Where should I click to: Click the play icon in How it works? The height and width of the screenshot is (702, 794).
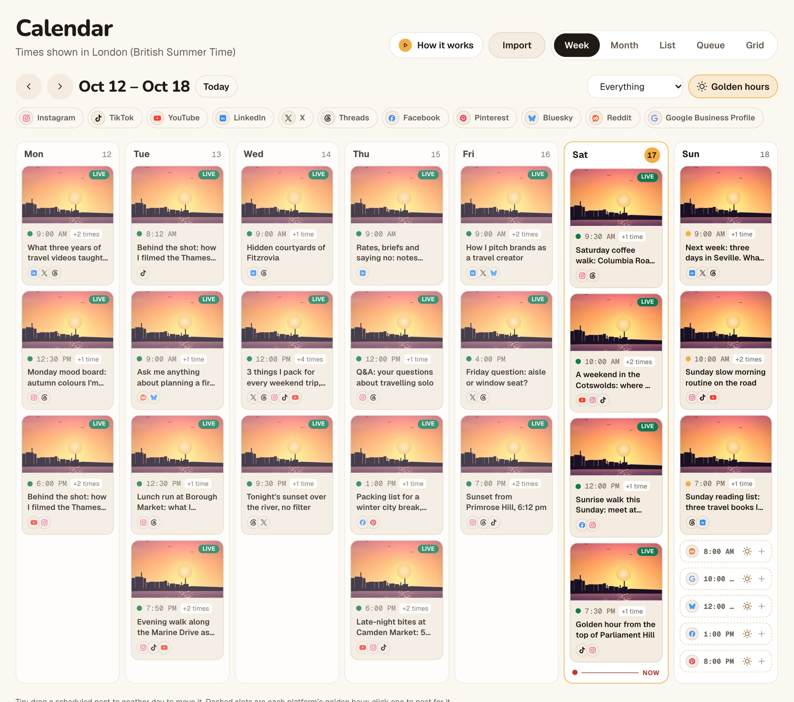click(405, 45)
